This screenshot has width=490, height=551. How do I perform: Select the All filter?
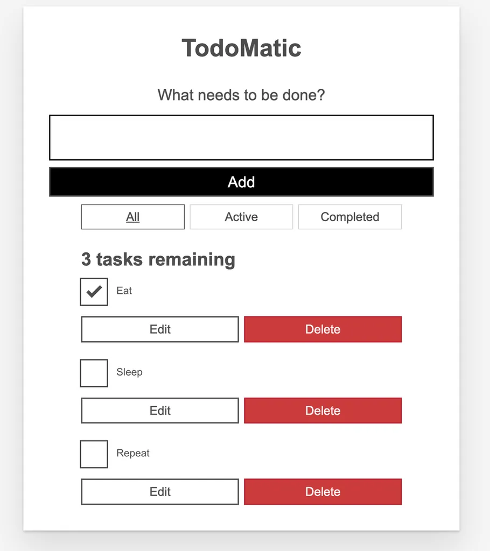click(133, 217)
